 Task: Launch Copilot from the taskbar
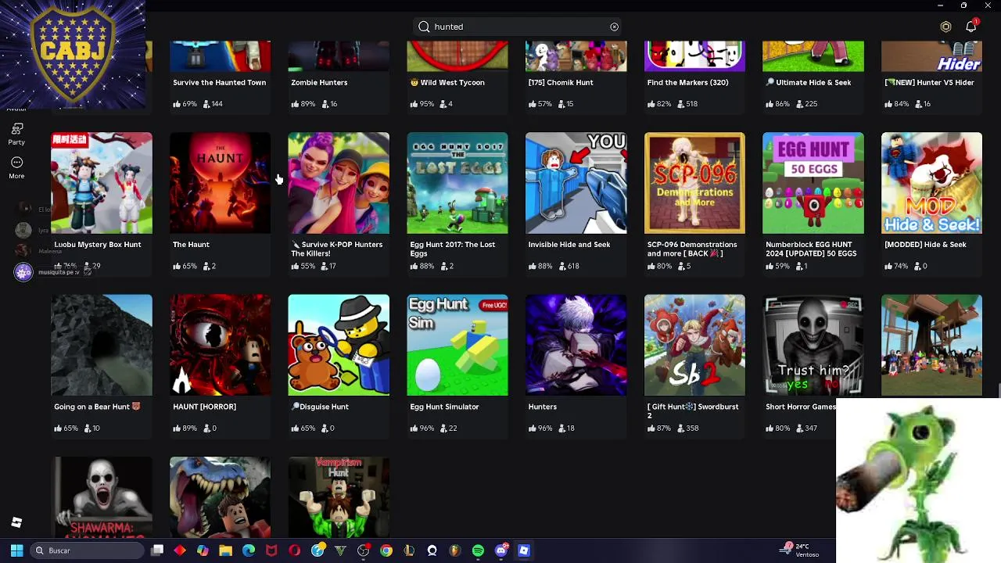click(203, 550)
